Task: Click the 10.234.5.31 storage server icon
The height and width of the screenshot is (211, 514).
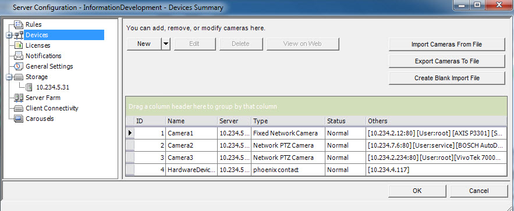Action: 29,87
